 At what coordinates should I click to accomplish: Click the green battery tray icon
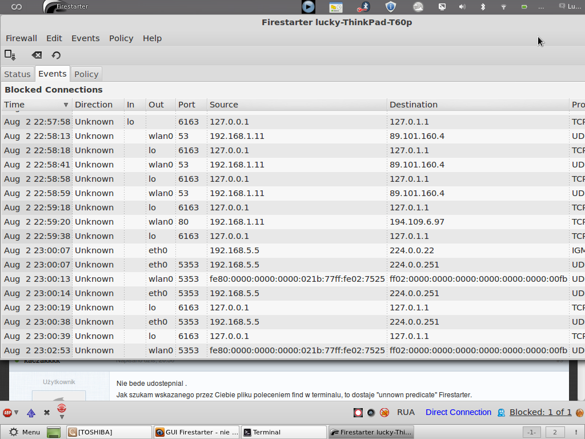524,7
